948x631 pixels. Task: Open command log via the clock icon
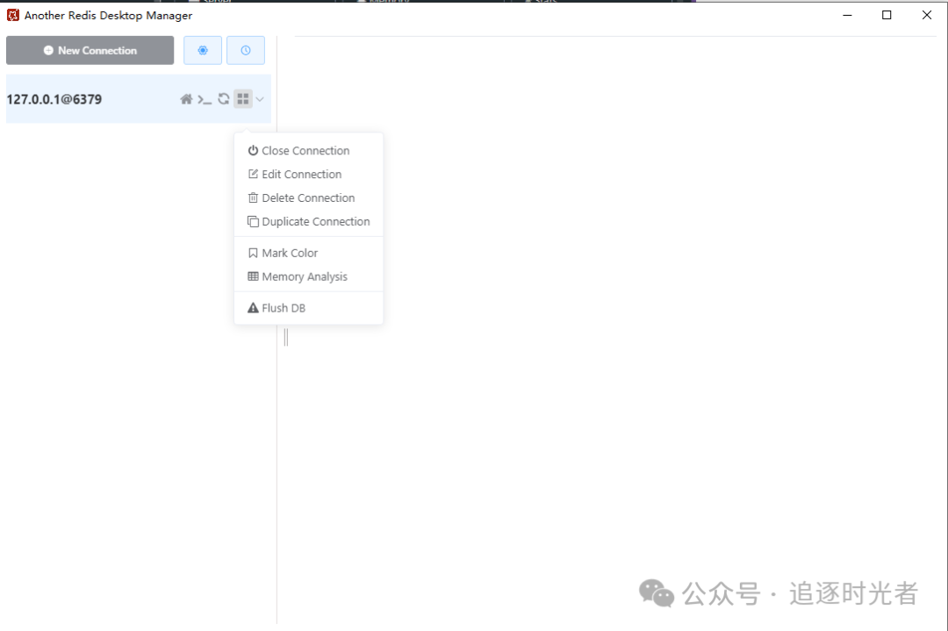246,50
